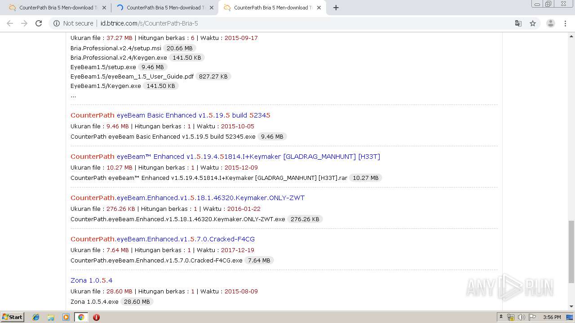Viewport: 575px width, 323px height.
Task: Click the 20.66 MB size badge
Action: pos(179,48)
